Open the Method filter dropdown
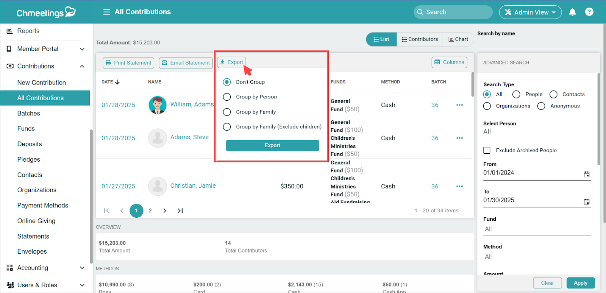Image resolution: width=606 pixels, height=293 pixels. coord(537,257)
